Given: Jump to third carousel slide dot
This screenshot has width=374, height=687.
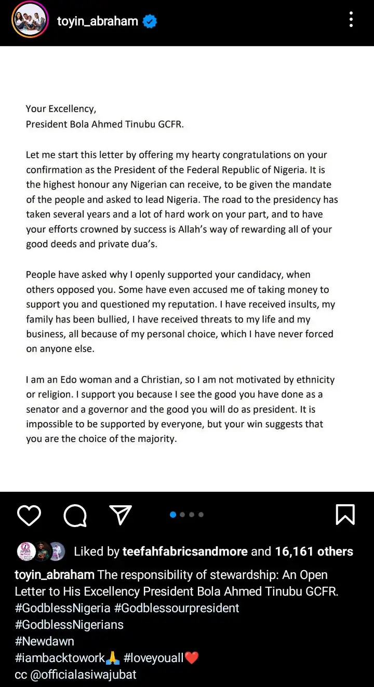Looking at the screenshot, I should tap(192, 515).
